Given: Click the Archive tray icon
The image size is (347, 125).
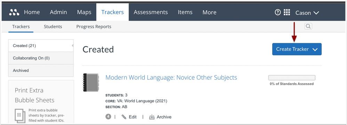Looking at the screenshot, I should point(152,117).
